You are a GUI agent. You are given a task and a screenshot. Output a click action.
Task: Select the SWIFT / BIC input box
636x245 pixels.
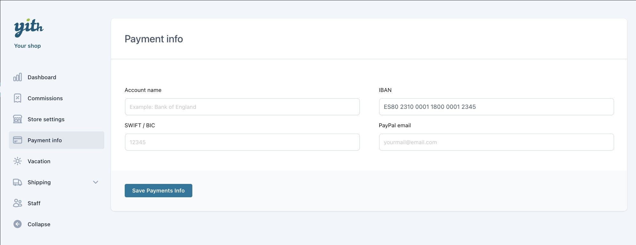[x=242, y=142]
